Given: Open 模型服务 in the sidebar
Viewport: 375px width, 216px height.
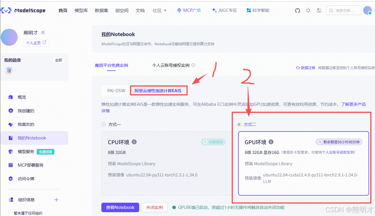Looking at the screenshot, I should pyautogui.click(x=26, y=151).
